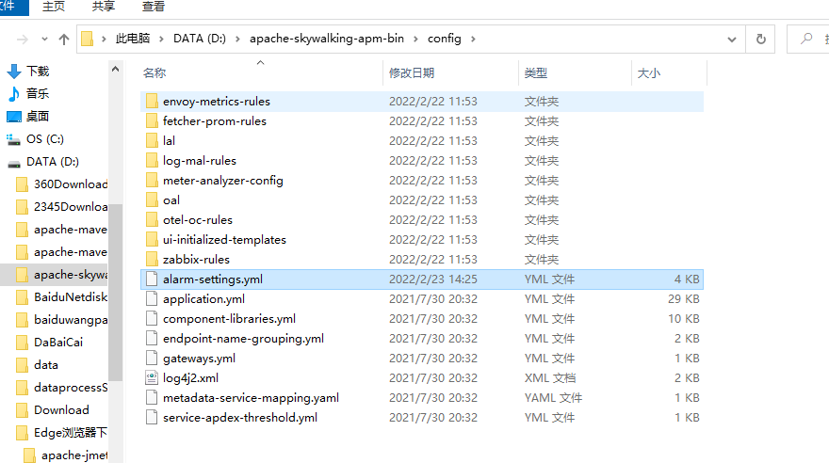Select endpoint-name-grouping.yml file icon
The height and width of the screenshot is (463, 829).
click(152, 339)
